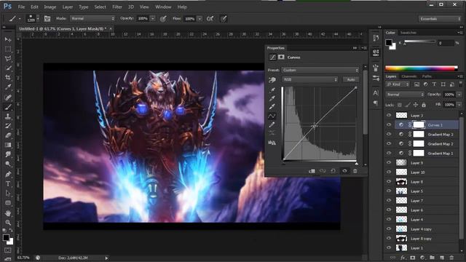Image resolution: width=466 pixels, height=262 pixels.
Task: Hide Layer 8
Action: click(389, 181)
